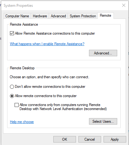Click the Advanced... button under Remote Assistance
The image size is (129, 145).
[x=103, y=53]
